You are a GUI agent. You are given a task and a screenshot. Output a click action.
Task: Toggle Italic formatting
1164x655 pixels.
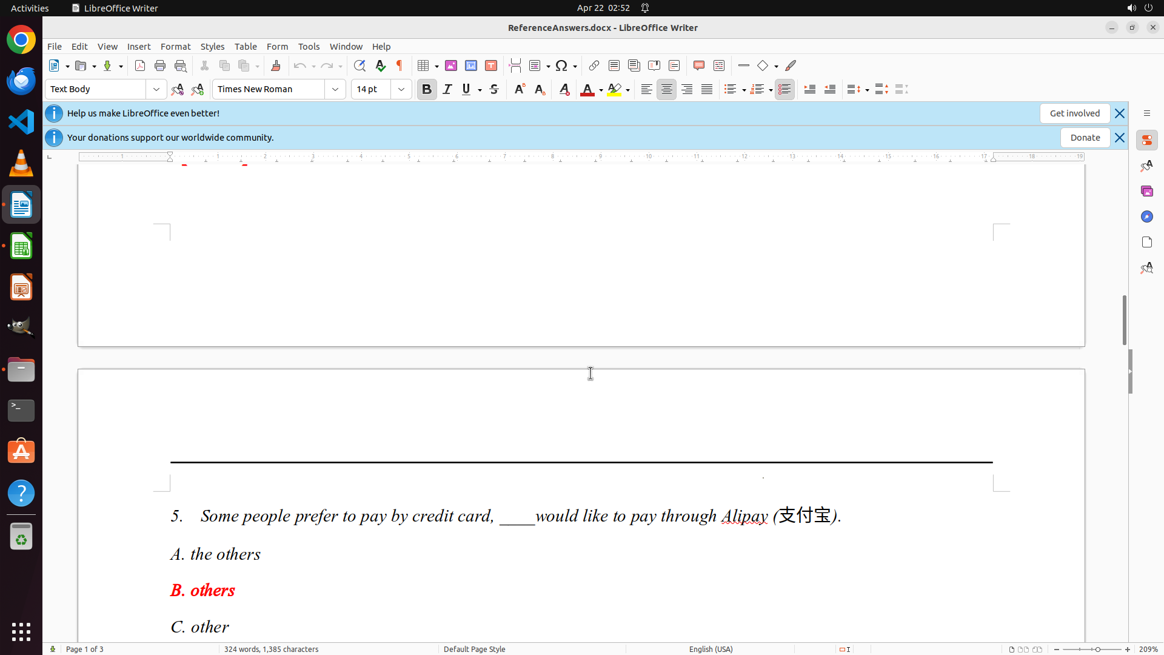[x=447, y=89]
